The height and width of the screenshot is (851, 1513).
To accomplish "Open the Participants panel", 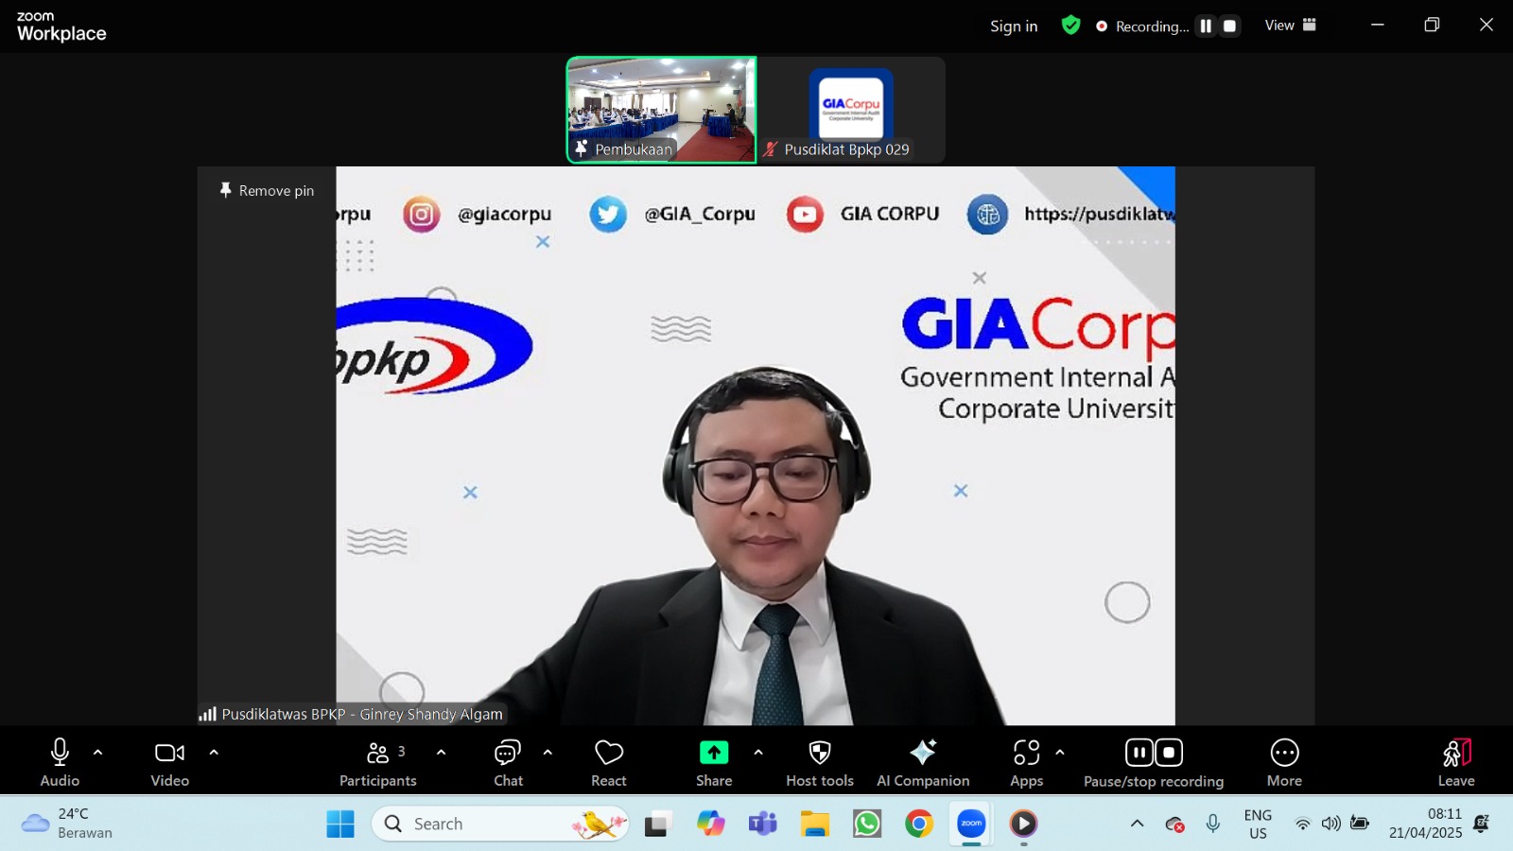I will pos(378,762).
